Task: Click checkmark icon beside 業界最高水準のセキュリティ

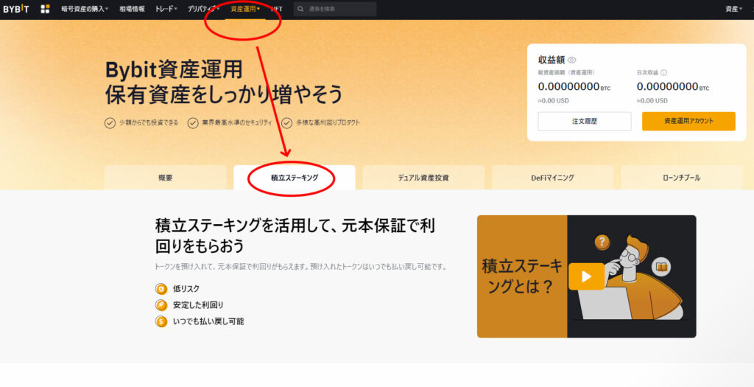Action: pyautogui.click(x=193, y=123)
